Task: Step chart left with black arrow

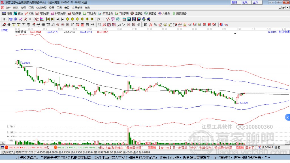Action: click(58, 19)
